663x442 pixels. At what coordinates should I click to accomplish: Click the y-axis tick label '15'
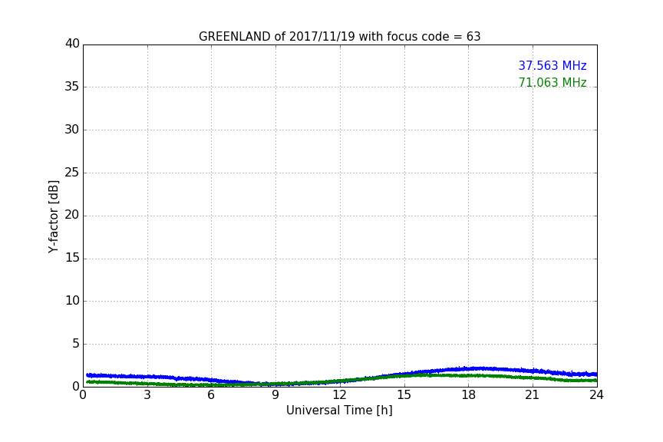(72, 258)
